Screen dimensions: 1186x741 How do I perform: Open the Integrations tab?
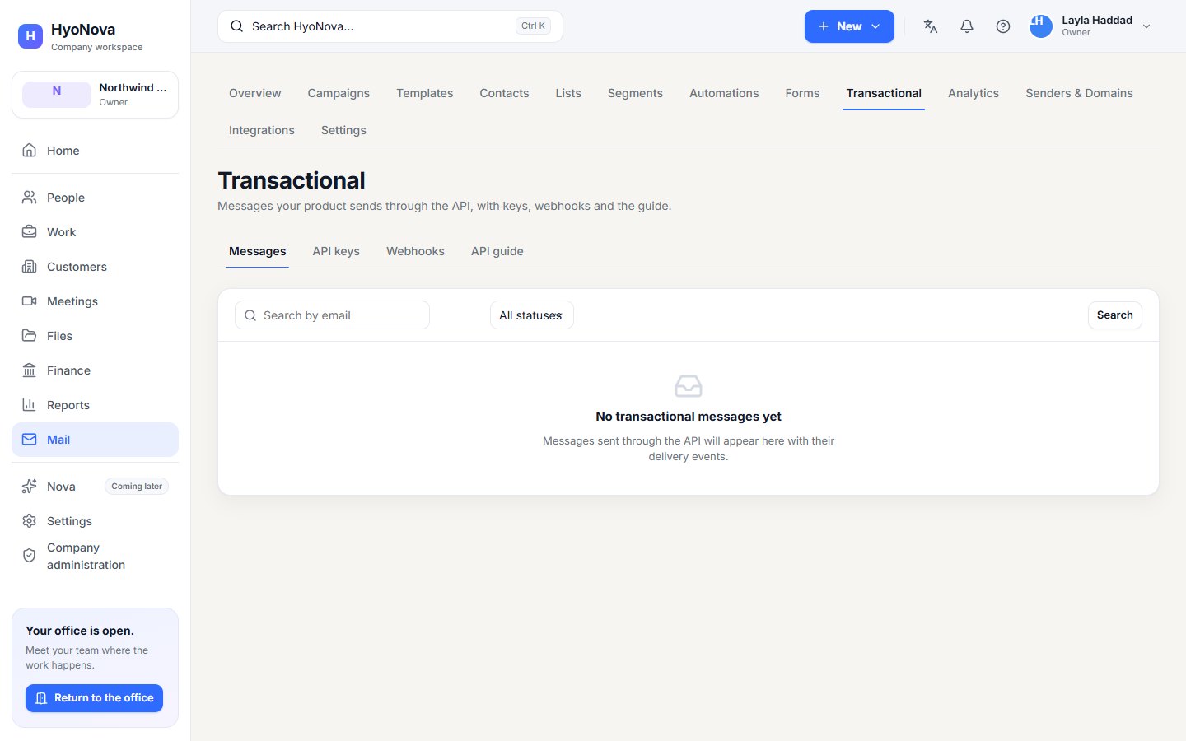262,130
